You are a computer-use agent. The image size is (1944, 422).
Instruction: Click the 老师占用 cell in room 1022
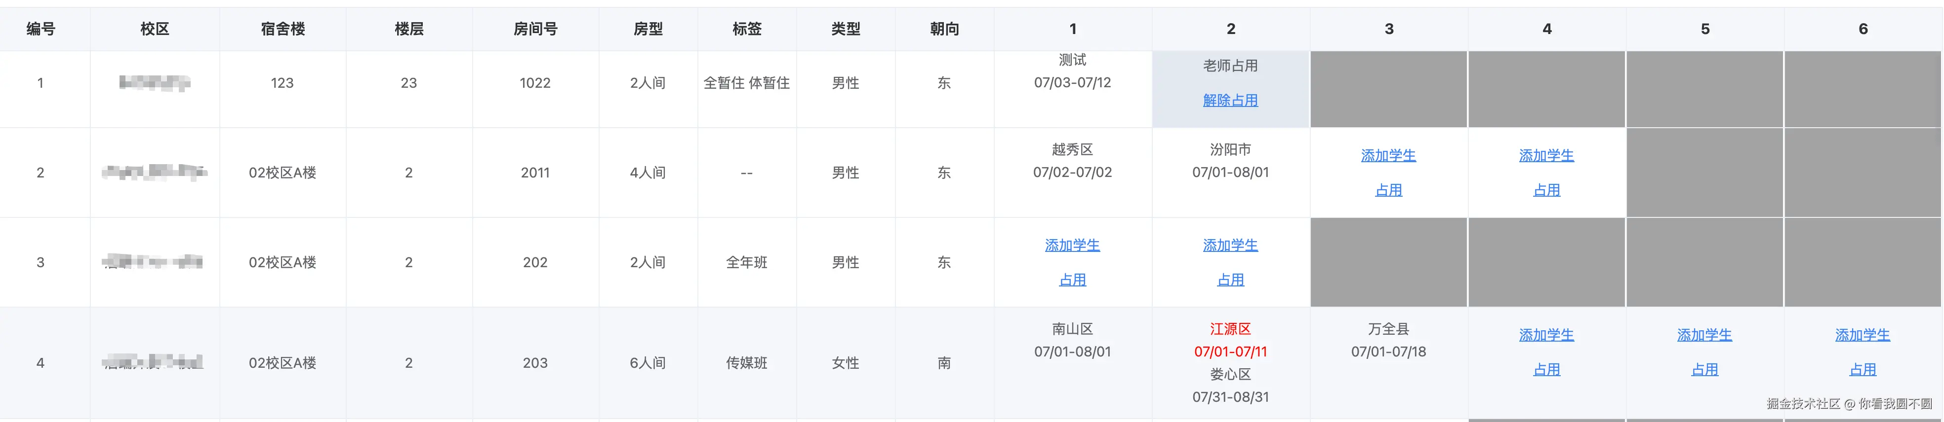tap(1230, 67)
